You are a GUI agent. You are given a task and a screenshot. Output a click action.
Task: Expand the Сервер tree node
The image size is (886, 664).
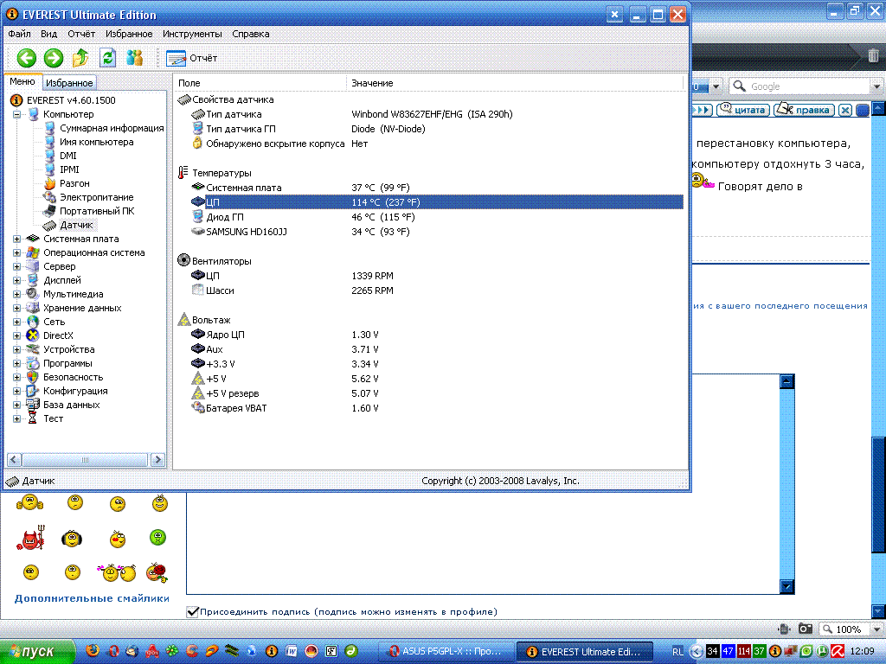(x=17, y=266)
